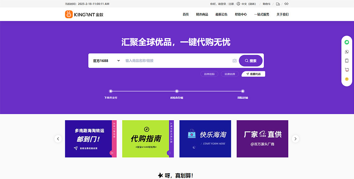Open WhatsApp contact in side widget
354x179 pixels.
(347, 52)
